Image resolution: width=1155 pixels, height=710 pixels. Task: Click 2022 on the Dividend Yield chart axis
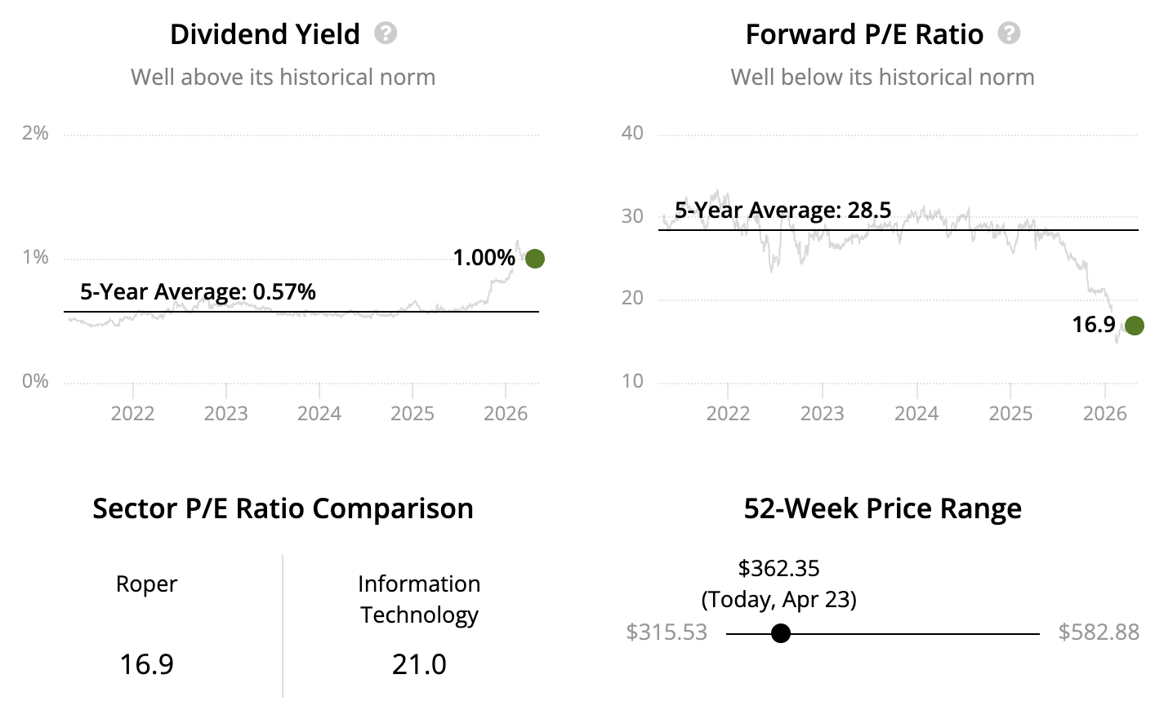pyautogui.click(x=133, y=413)
